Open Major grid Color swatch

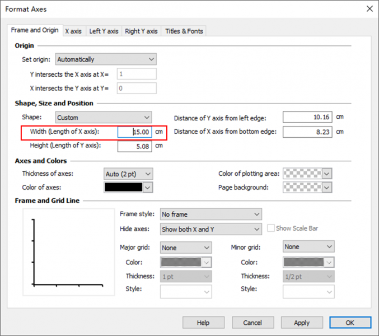(186, 262)
